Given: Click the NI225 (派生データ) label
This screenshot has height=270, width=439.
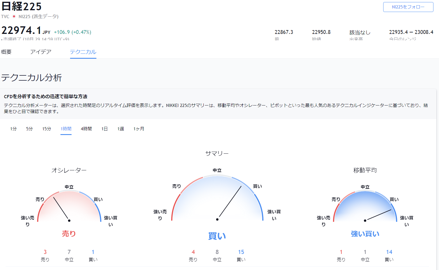Looking at the screenshot, I should (x=39, y=16).
